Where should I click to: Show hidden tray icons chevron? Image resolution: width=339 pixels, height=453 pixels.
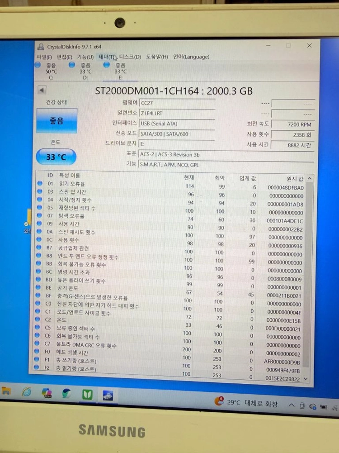(x=292, y=405)
